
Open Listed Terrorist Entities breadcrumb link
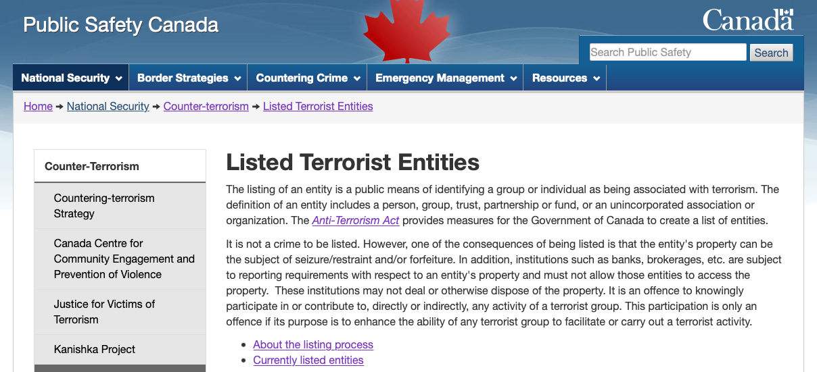[x=318, y=106]
